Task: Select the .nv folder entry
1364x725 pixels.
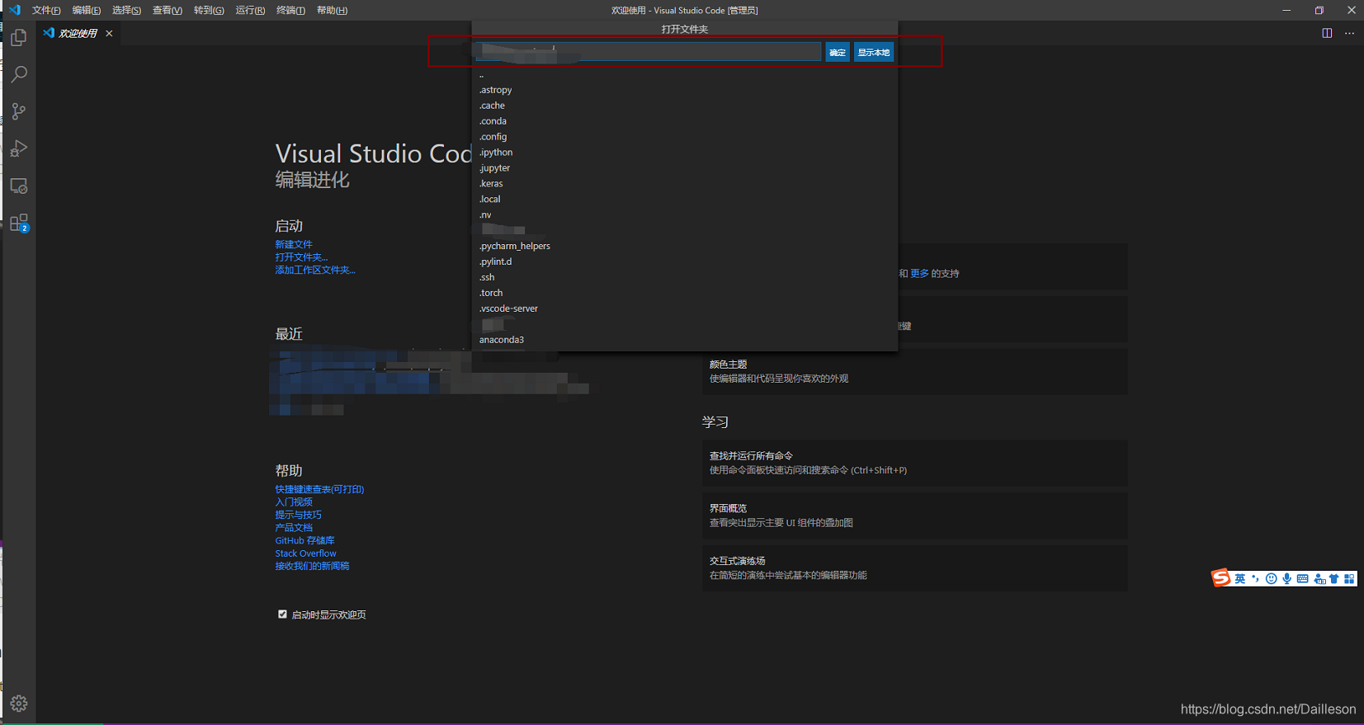Action: 685,215
